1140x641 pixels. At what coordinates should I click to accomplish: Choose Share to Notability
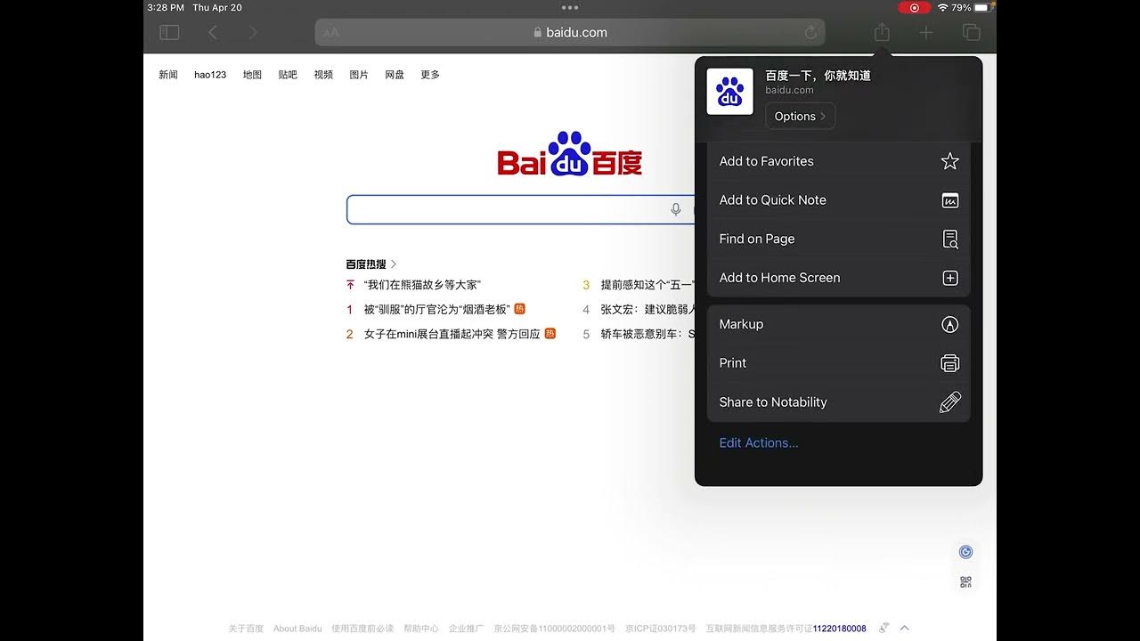(x=838, y=402)
